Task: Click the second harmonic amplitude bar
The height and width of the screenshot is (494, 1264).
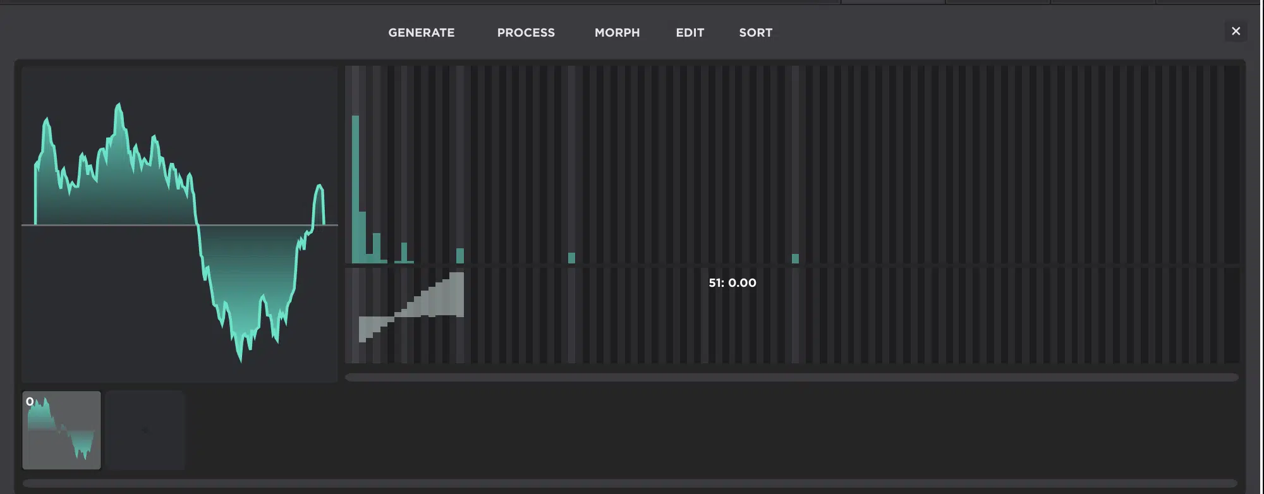Action: coord(362,237)
